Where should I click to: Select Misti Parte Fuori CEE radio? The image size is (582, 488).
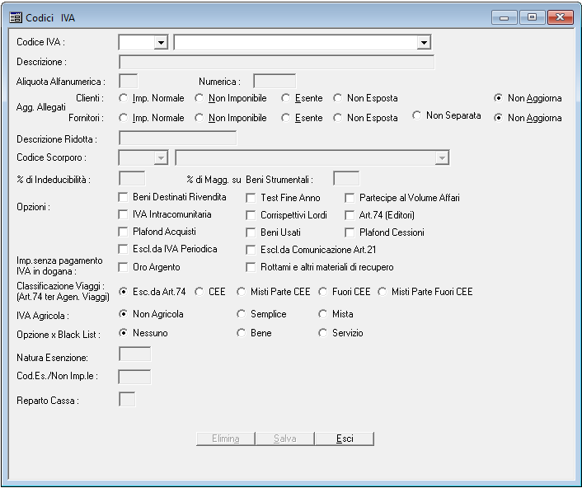382,292
